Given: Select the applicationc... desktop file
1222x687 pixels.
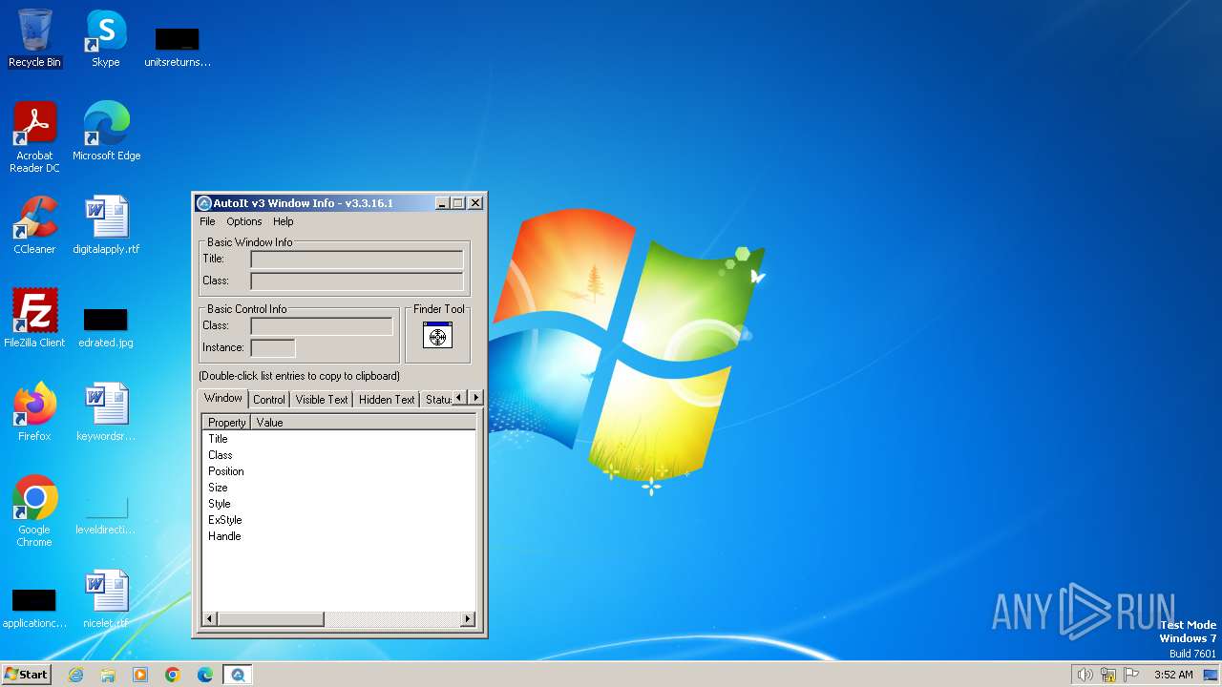Looking at the screenshot, I should pyautogui.click(x=34, y=608).
